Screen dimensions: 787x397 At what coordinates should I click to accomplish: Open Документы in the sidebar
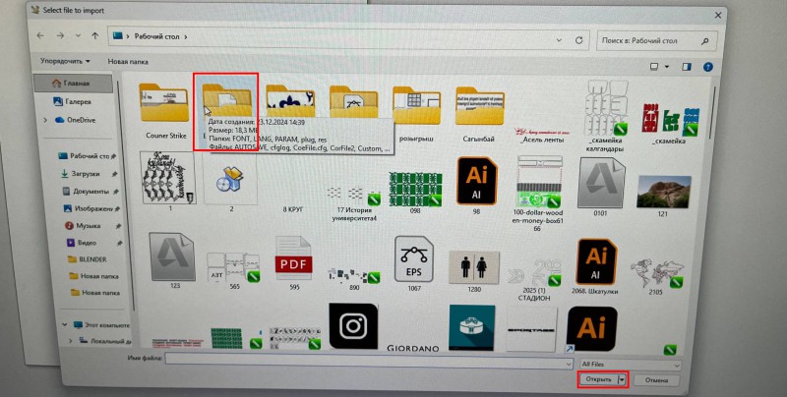click(86, 192)
